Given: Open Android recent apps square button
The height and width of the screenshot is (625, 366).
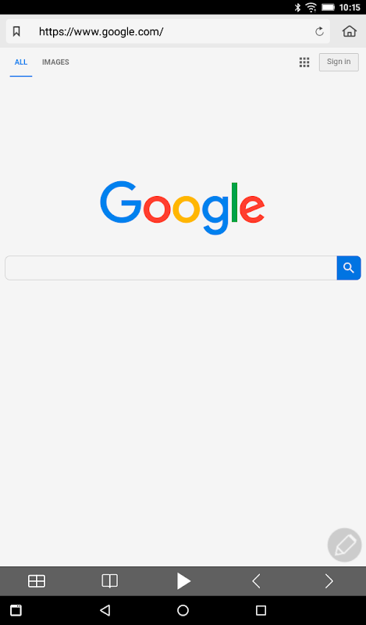Looking at the screenshot, I should pos(261,610).
